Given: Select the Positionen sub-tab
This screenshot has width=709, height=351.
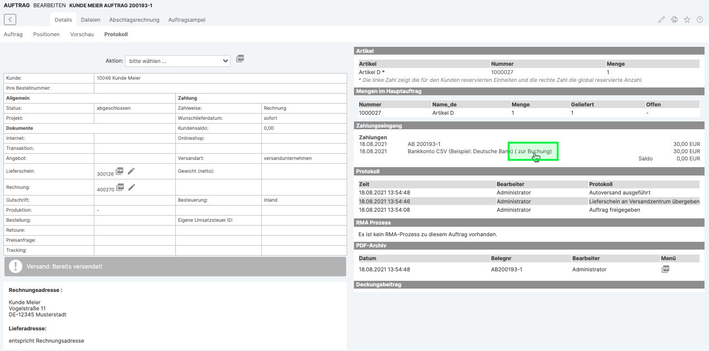Looking at the screenshot, I should point(46,35).
